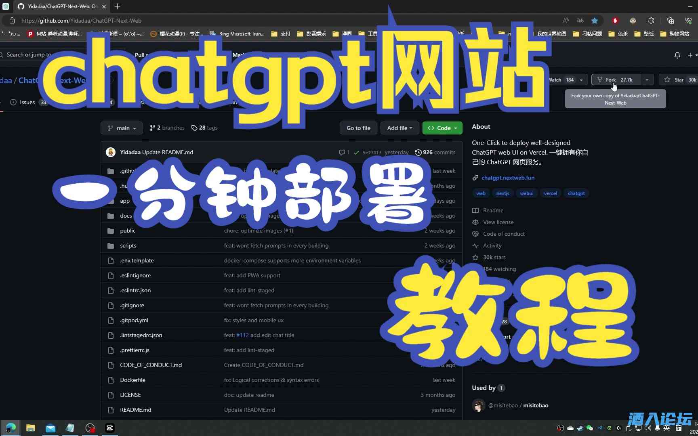Image resolution: width=698 pixels, height=436 pixels.
Task: Expand the Add file dropdown
Action: tap(399, 128)
